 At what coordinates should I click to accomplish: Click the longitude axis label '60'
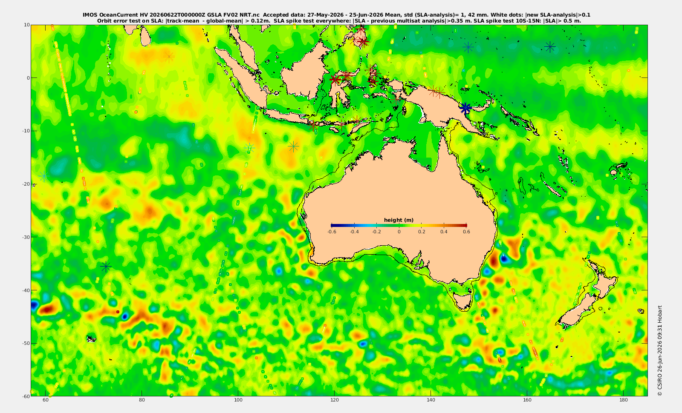[x=46, y=400]
